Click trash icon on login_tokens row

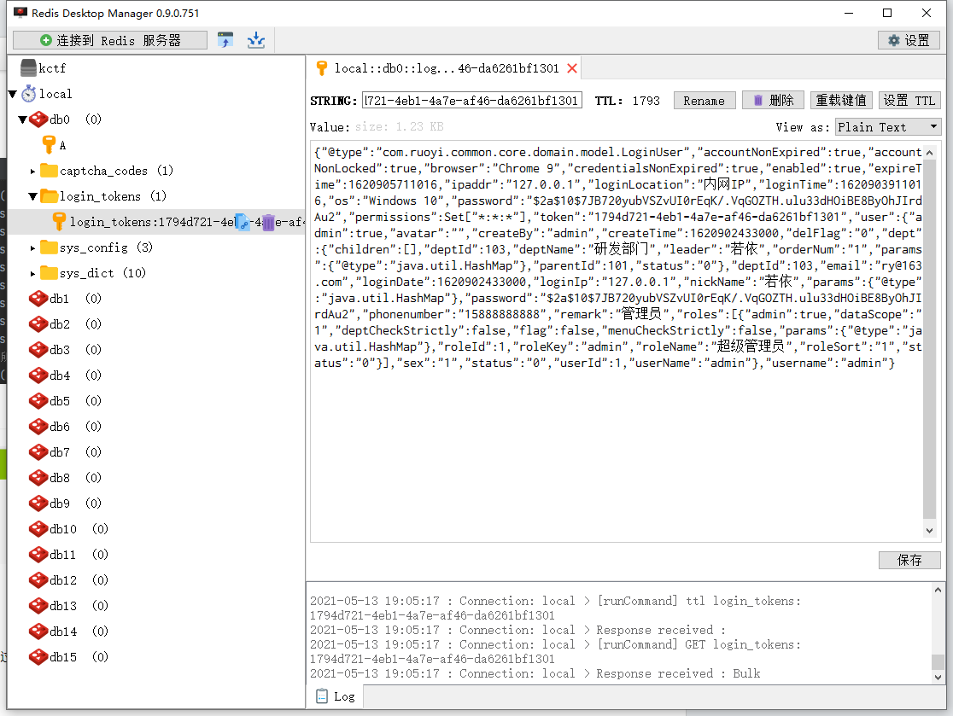(x=268, y=222)
